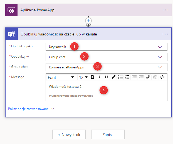
Task: Click the remove link icon
Action: [x=155, y=77]
